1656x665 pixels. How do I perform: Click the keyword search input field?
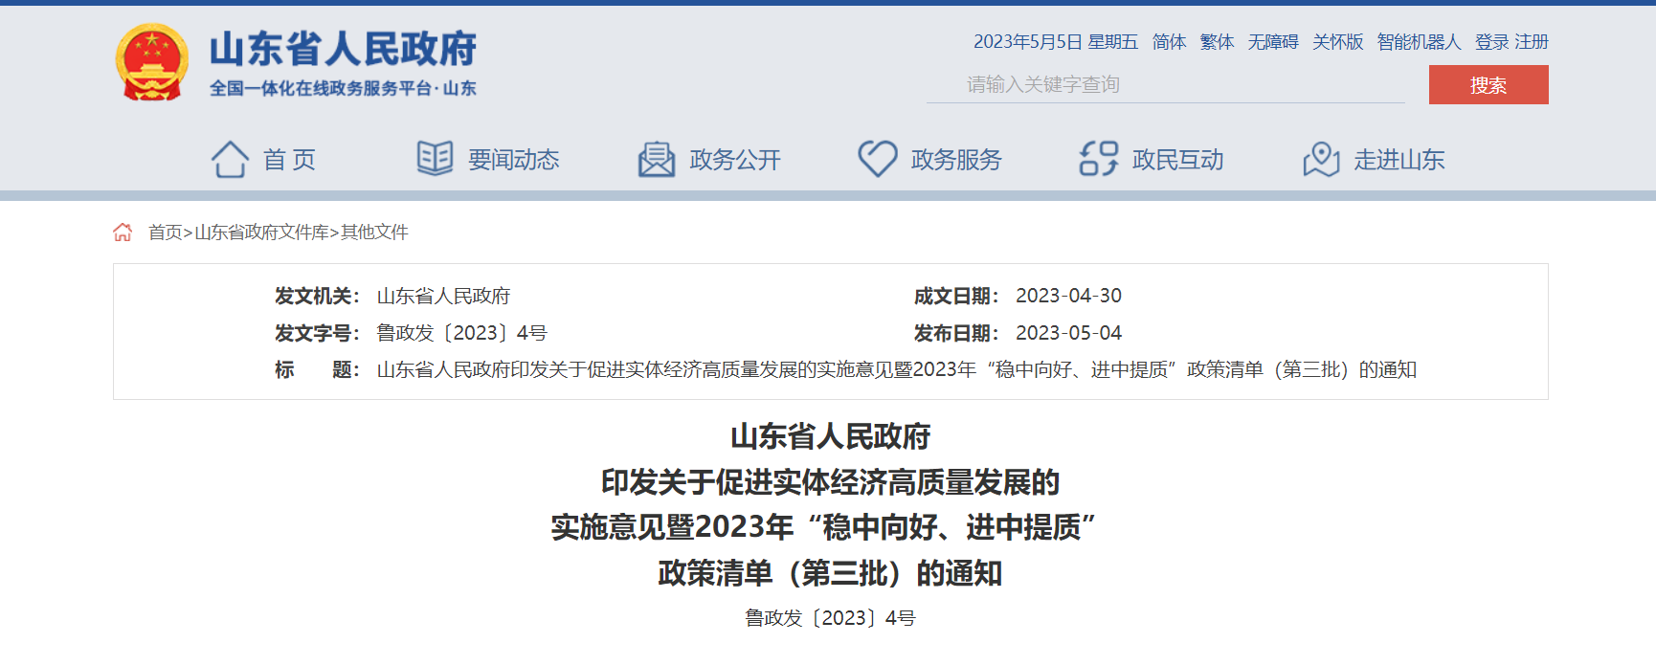tap(1165, 85)
